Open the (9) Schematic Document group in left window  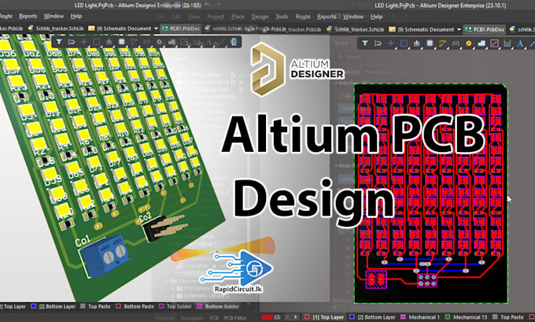[120, 28]
